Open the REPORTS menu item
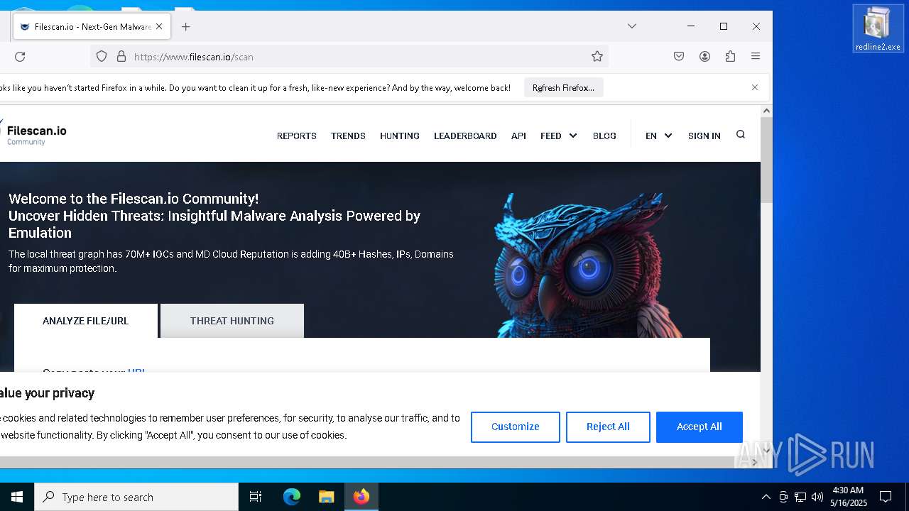Viewport: 909px width, 511px height. click(296, 136)
